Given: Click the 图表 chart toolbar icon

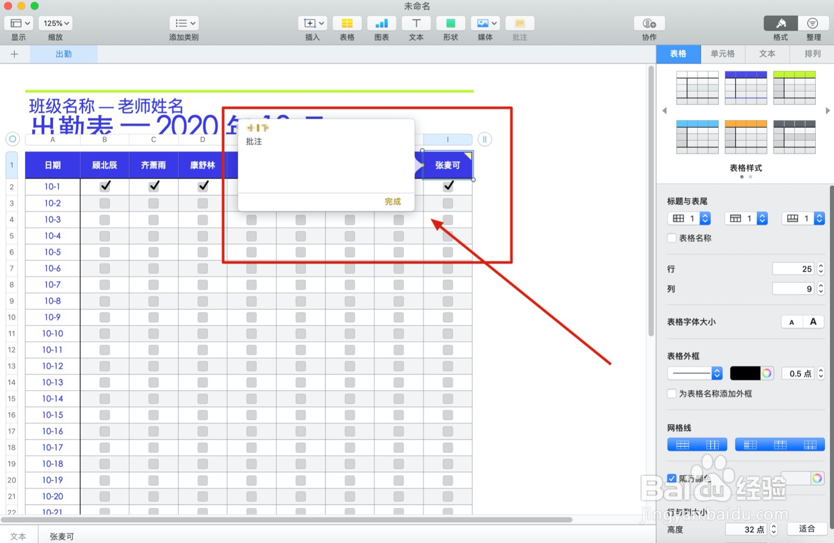Looking at the screenshot, I should pos(382,23).
